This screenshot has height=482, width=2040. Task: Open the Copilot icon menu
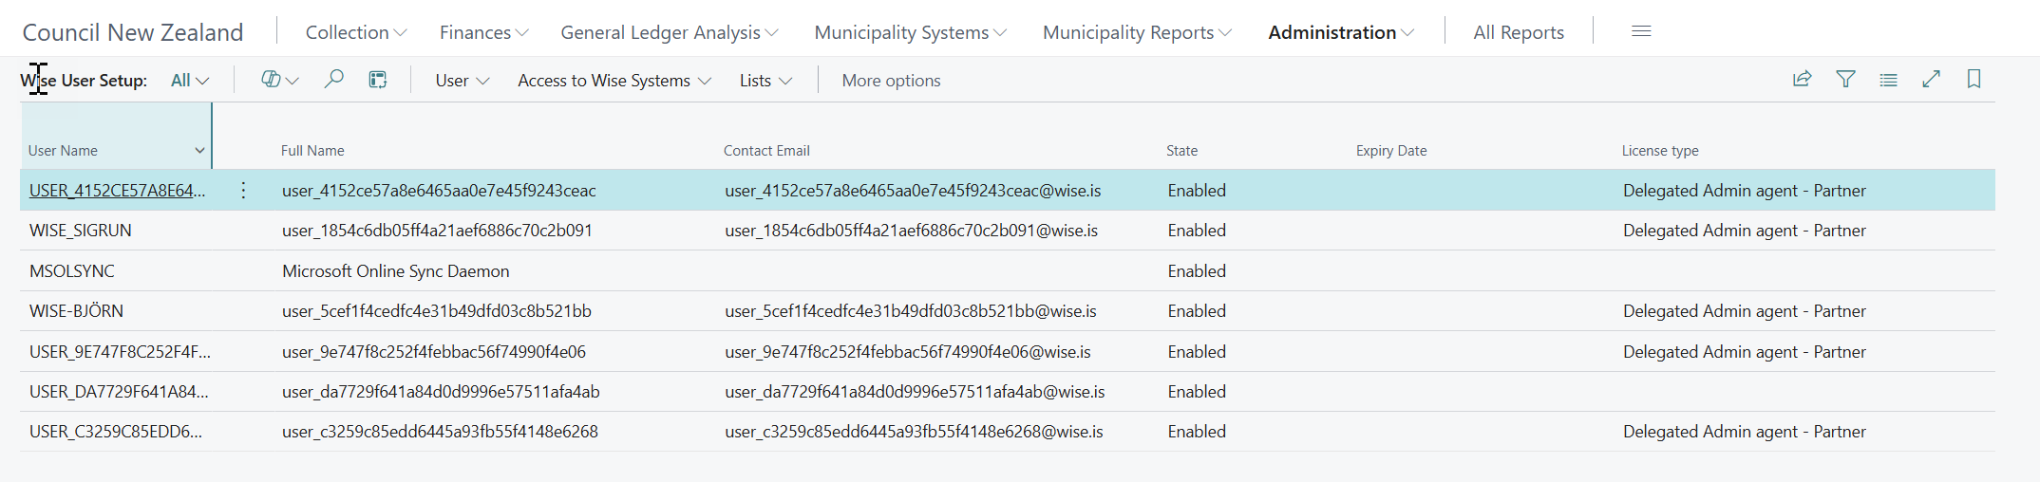click(279, 81)
